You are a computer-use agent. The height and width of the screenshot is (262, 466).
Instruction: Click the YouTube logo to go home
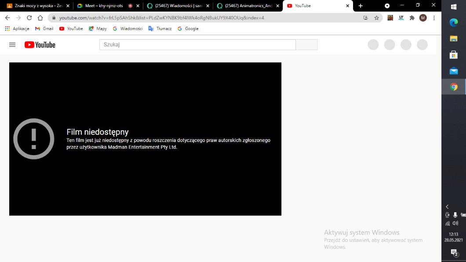(40, 45)
